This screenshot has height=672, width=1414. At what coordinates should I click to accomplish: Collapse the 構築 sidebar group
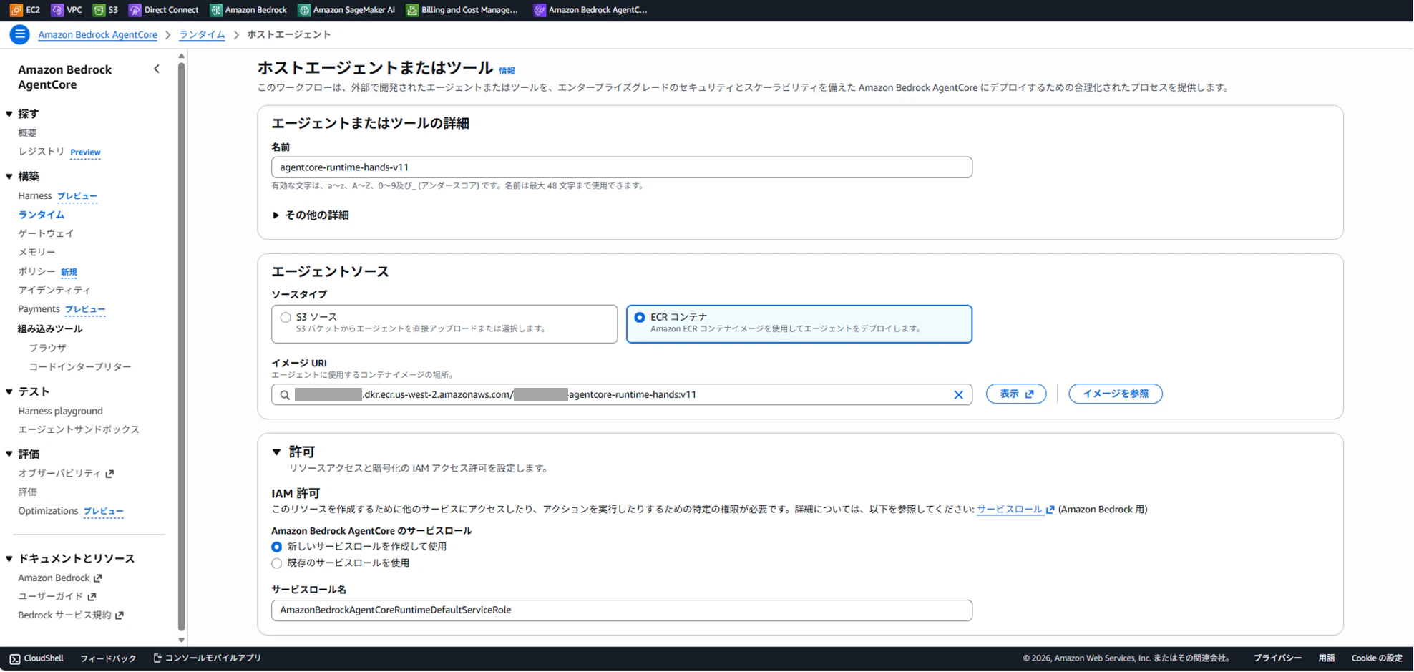click(9, 176)
